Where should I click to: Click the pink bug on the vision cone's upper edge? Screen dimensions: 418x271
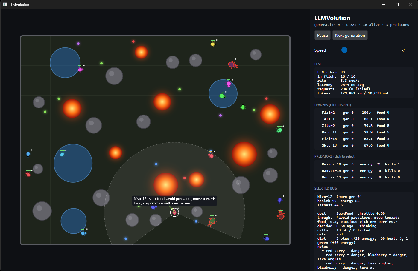coord(211,155)
